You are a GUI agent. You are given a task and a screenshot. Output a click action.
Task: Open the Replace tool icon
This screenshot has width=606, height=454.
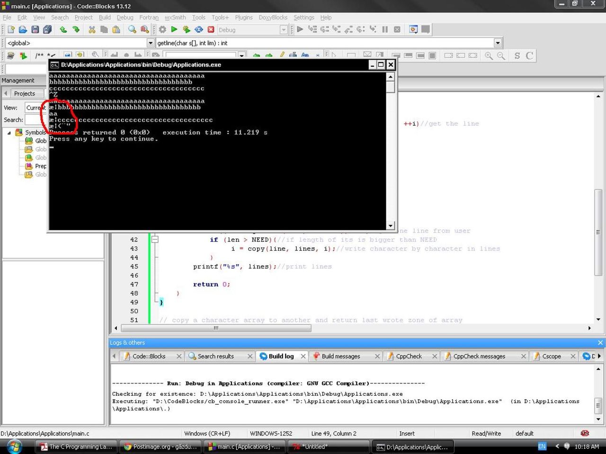coord(144,29)
